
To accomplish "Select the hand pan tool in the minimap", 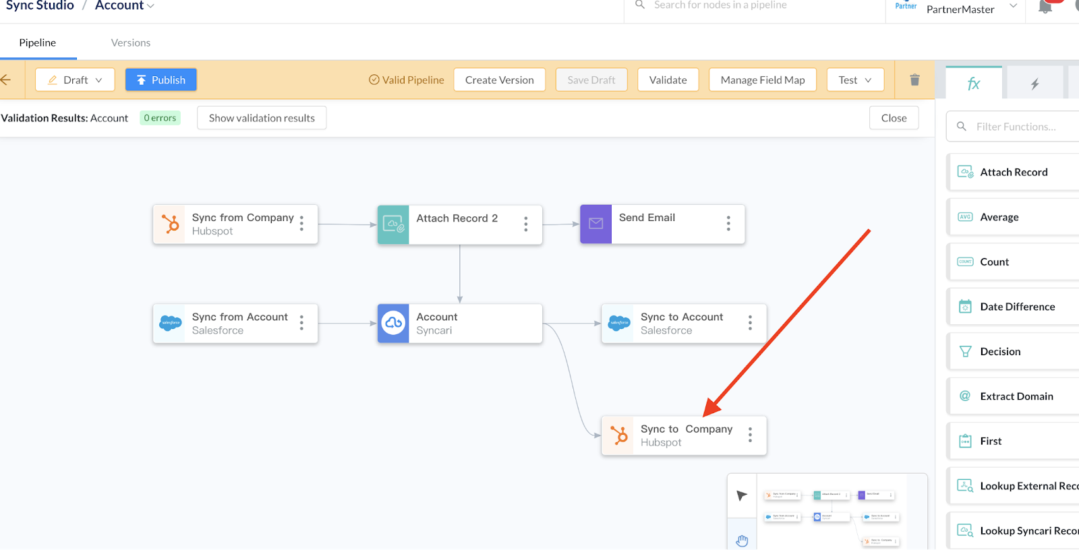I will pos(742,541).
